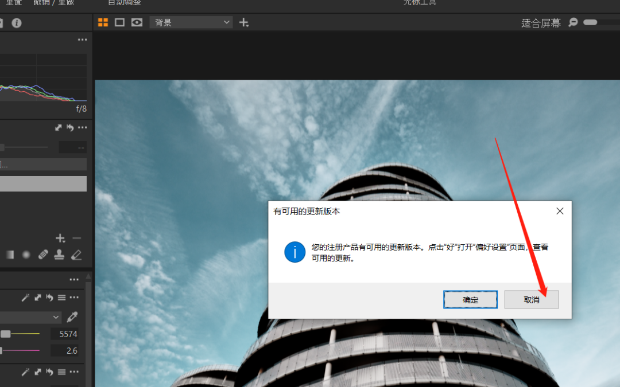The height and width of the screenshot is (387, 620).
Task: Click the 撤销/重做 menu item
Action: point(54,2)
